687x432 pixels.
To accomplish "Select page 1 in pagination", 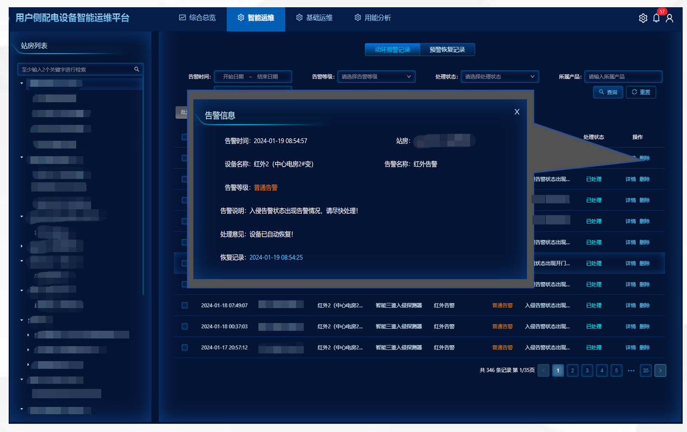I will click(x=558, y=370).
